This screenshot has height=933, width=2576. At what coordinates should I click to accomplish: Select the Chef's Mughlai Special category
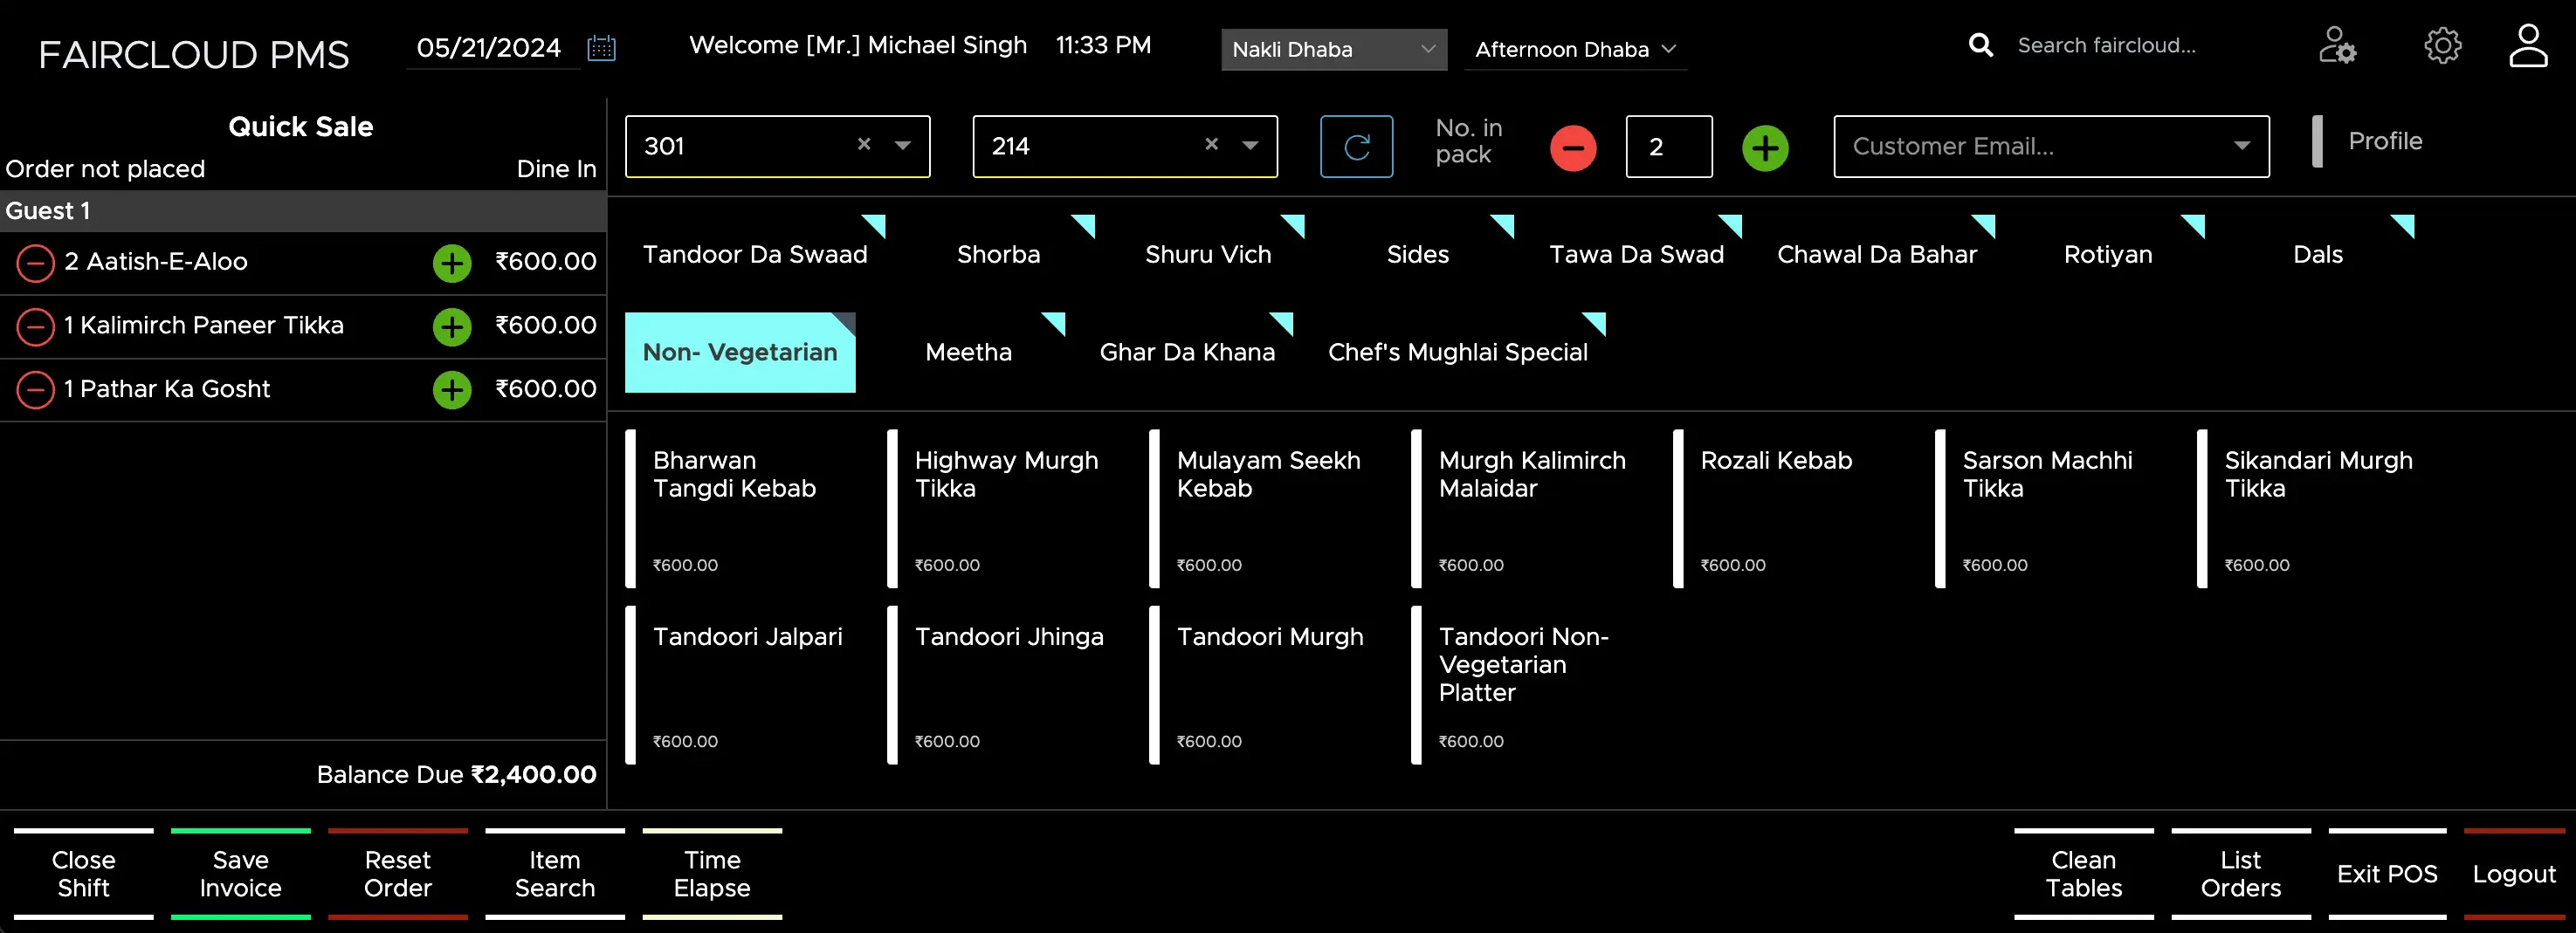click(1457, 352)
